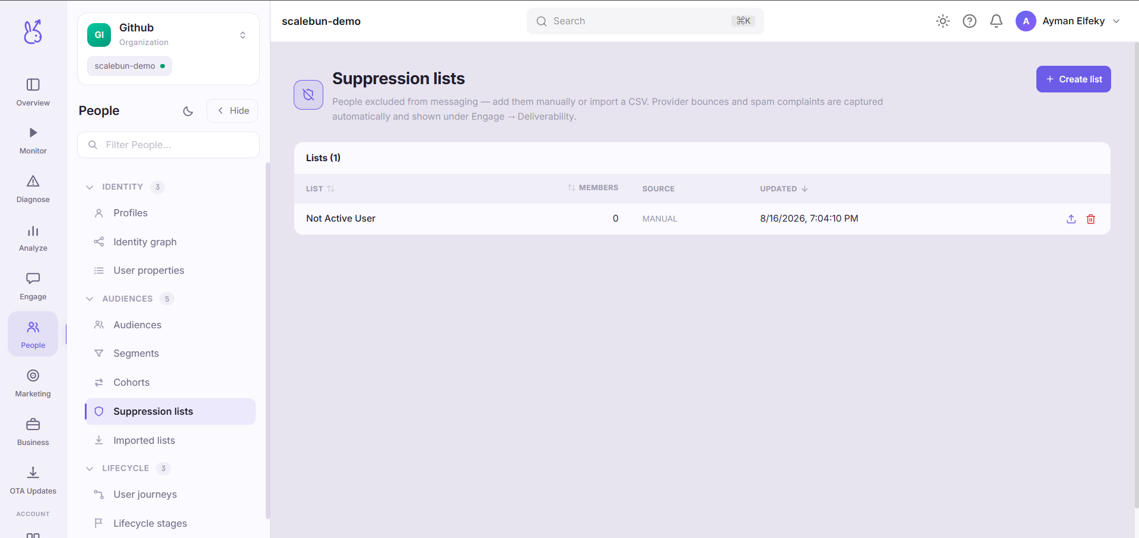Screen dimensions: 1139x538
Task: Click the Create list button
Action: (x=1073, y=79)
